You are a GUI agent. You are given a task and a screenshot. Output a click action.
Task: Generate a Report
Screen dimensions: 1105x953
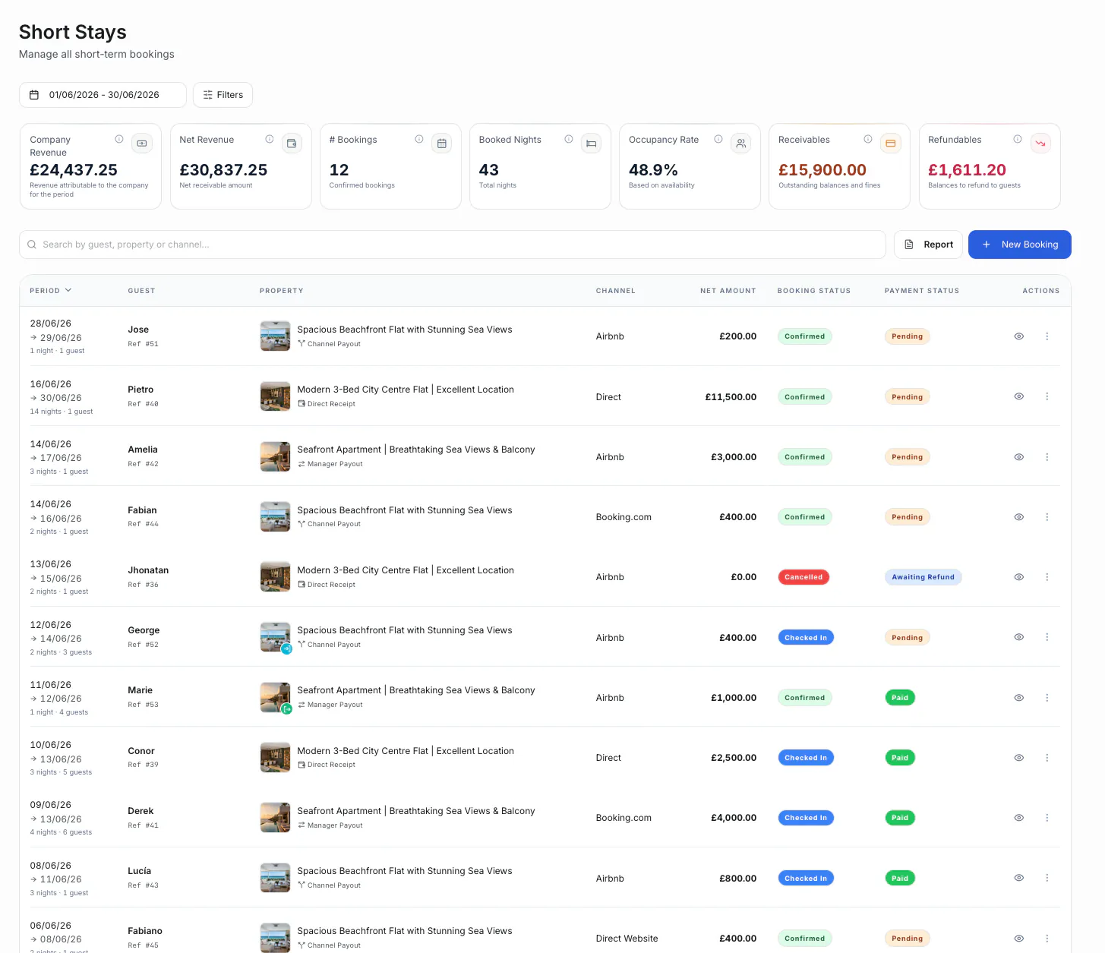coord(928,245)
